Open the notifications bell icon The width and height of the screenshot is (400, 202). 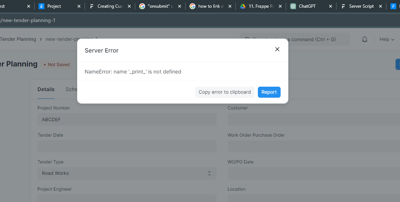click(365, 39)
